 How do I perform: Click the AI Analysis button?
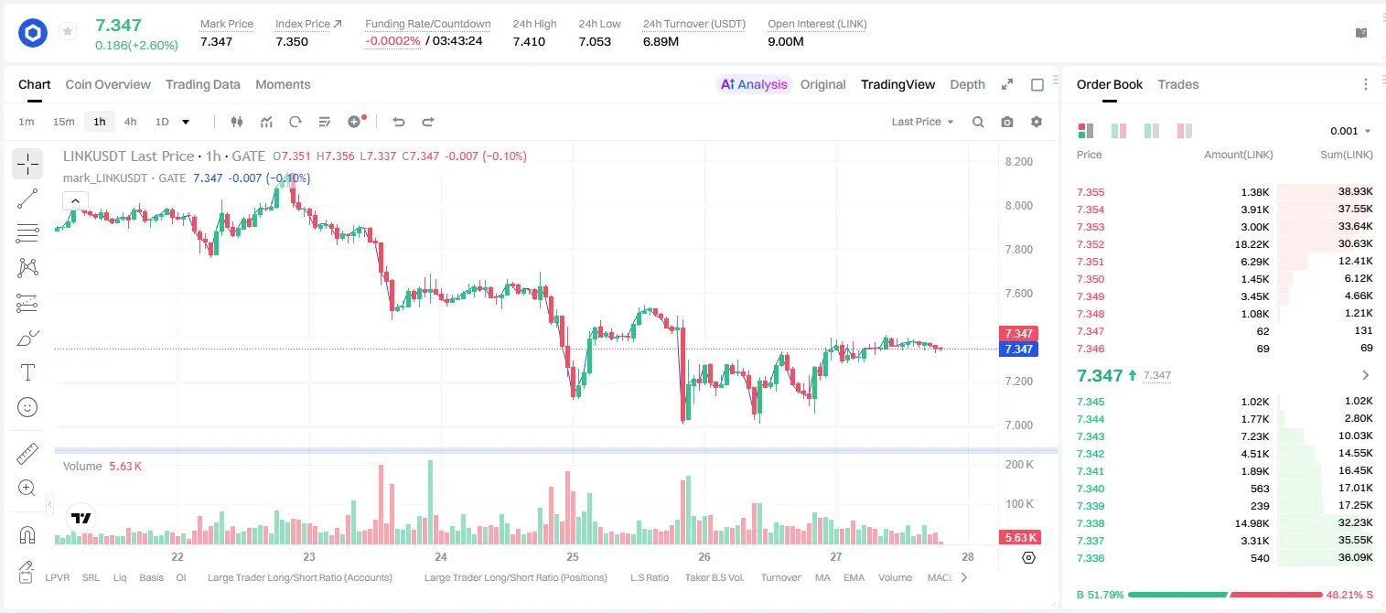coord(754,84)
